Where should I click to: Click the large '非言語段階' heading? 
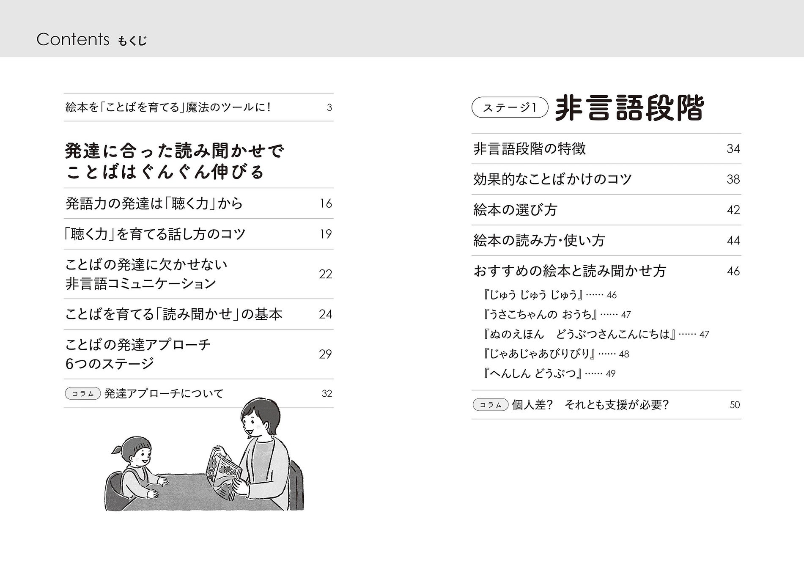pos(629,108)
